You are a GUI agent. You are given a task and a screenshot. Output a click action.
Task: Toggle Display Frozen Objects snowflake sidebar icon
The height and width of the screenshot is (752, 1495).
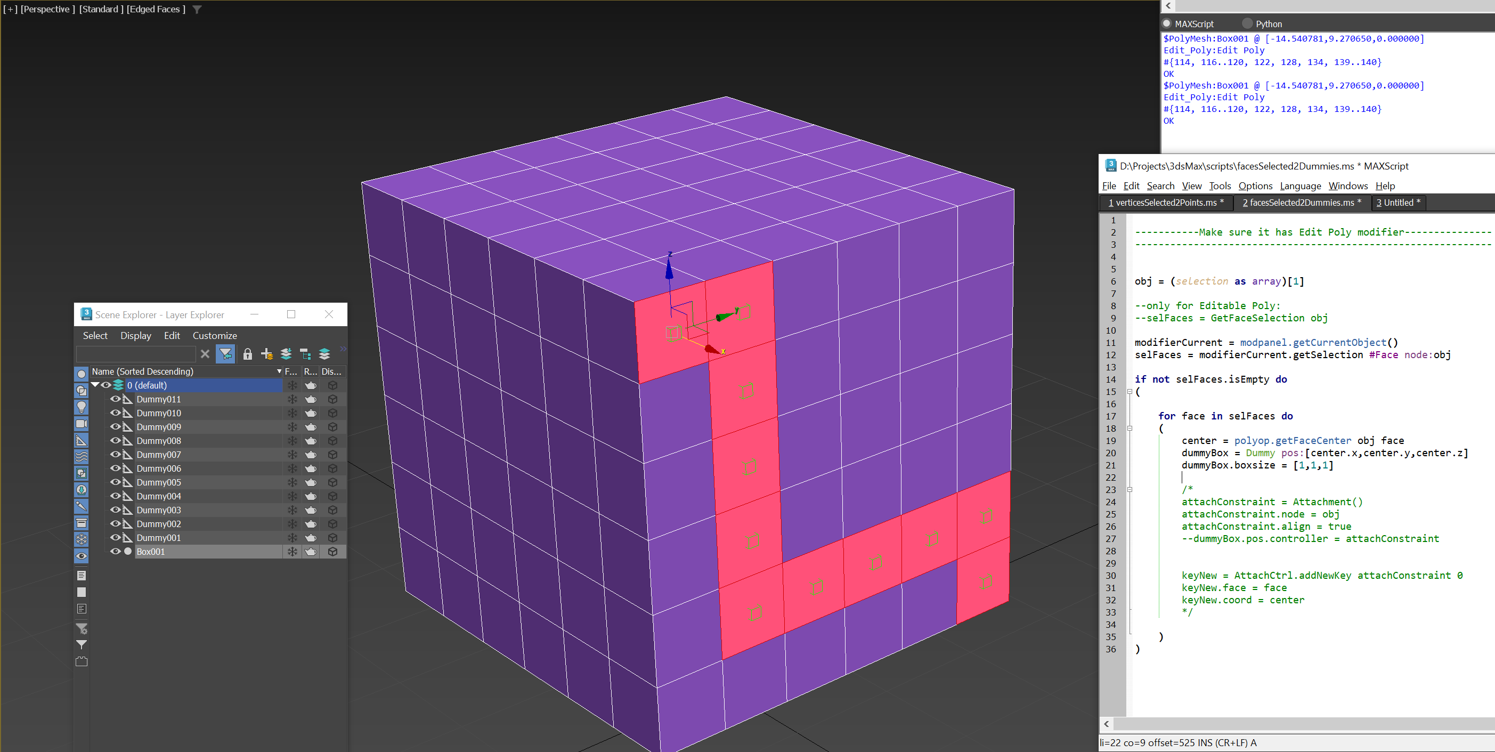click(x=81, y=539)
